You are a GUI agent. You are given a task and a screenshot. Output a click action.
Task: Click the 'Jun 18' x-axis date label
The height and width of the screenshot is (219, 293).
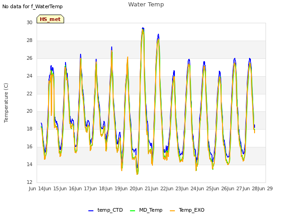97,188
